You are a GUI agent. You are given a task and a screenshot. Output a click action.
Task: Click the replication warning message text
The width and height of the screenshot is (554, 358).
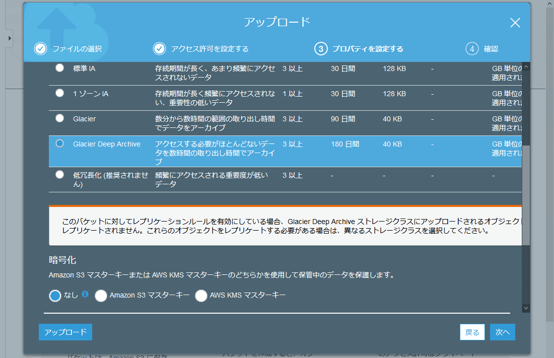pyautogui.click(x=291, y=226)
